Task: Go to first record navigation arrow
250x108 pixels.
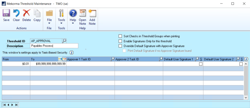Action: (x=4, y=105)
